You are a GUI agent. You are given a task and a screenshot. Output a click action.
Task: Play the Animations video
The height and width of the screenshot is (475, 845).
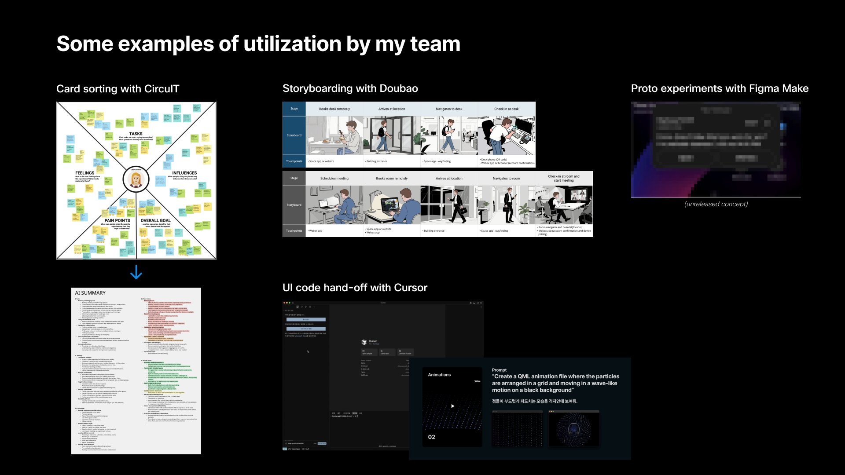[452, 406]
